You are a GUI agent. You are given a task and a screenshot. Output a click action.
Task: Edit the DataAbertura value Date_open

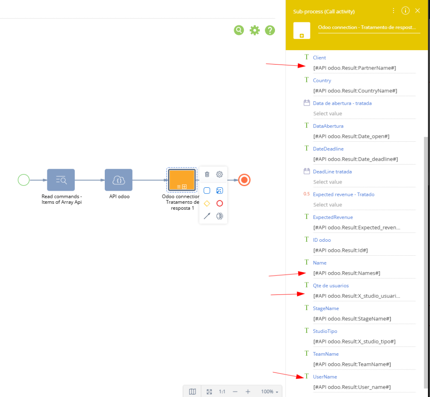point(364,136)
